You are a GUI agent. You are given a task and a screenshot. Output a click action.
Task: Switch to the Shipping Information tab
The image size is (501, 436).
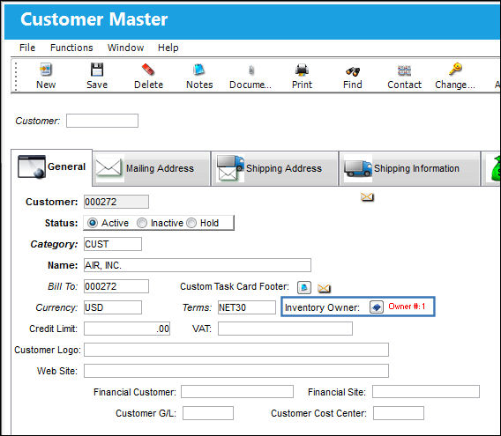(x=409, y=168)
